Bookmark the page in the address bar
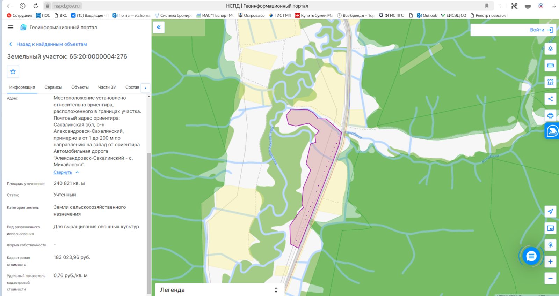Image resolution: width=559 pixels, height=296 pixels. (487, 6)
